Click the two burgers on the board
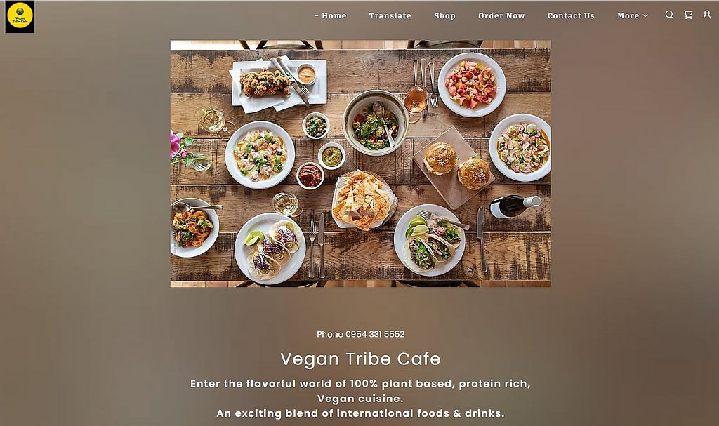Image resolution: width=719 pixels, height=426 pixels. pos(456,166)
